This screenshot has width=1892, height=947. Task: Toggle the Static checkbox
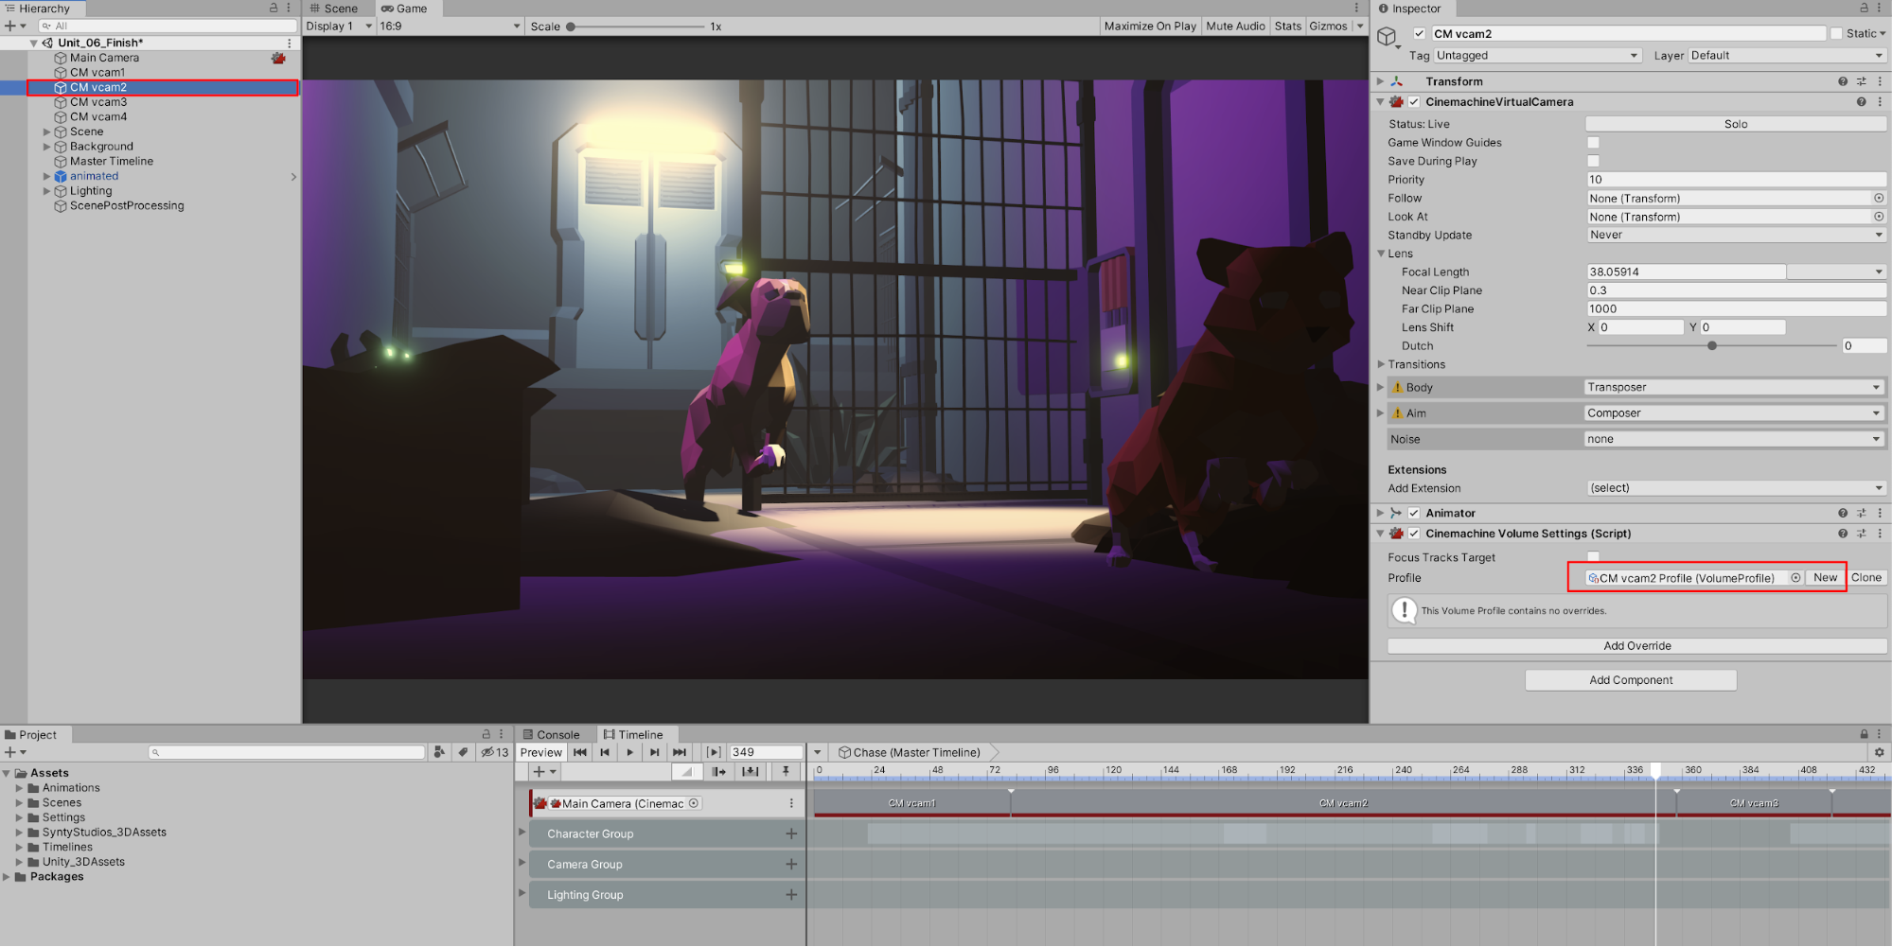point(1836,33)
